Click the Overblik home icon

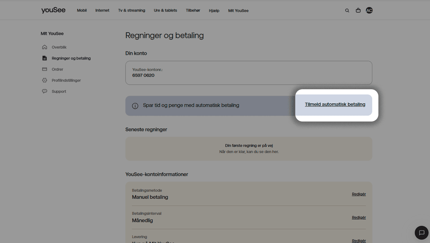[44, 47]
